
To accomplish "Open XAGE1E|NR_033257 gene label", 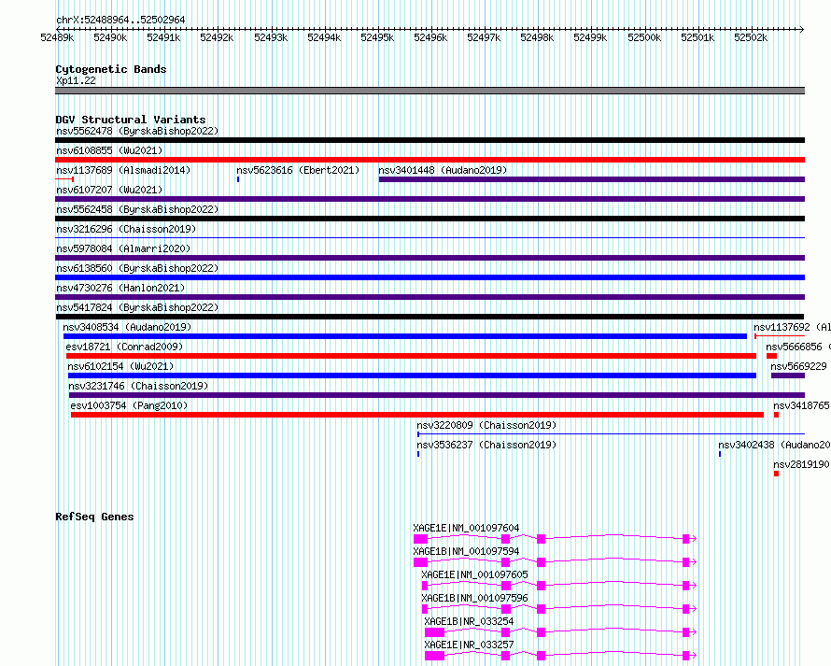I will [469, 645].
